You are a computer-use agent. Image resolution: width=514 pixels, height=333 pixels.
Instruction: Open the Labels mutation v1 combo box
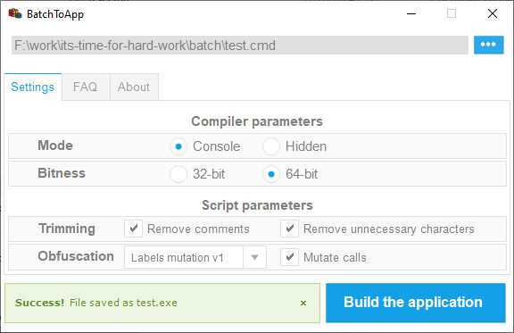coord(195,257)
